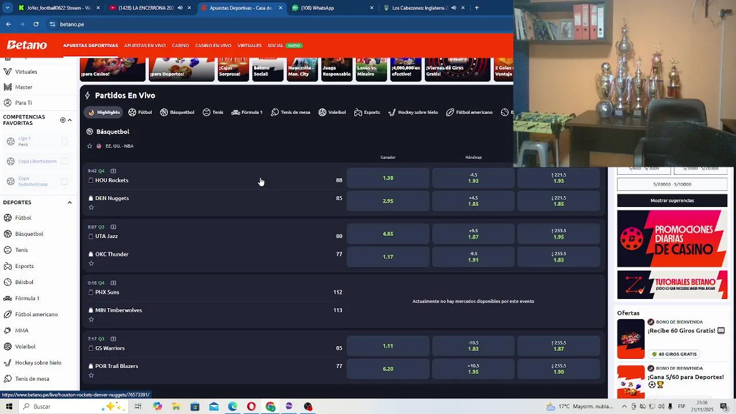Image resolution: width=736 pixels, height=414 pixels.
Task: Collapse the Deportes sidebar section
Action: click(x=70, y=202)
